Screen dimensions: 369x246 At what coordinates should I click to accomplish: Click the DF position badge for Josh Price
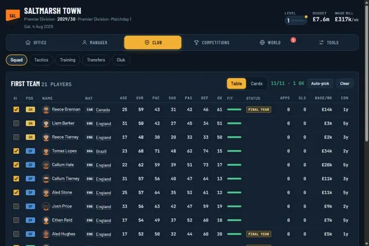tap(31, 206)
